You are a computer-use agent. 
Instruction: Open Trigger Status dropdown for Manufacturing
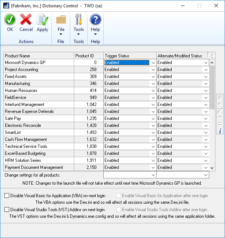[x=153, y=84]
